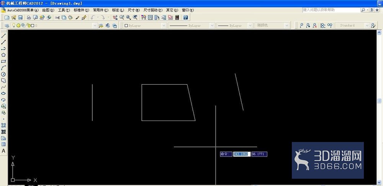
Task: Open Plot Preview
Action: [x=35, y=17]
